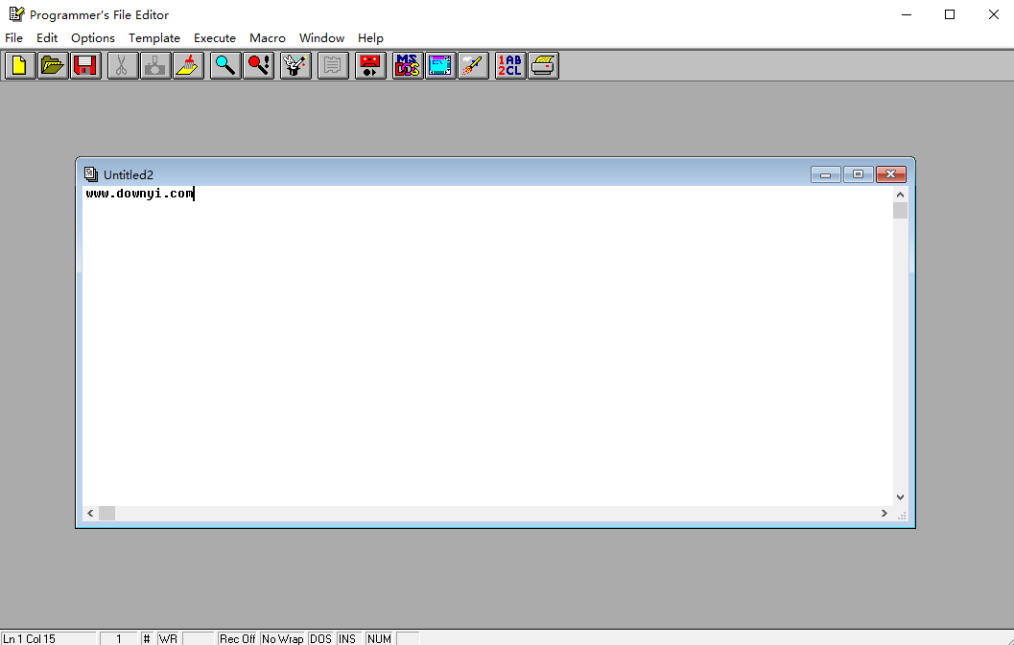The width and height of the screenshot is (1014, 645).
Task: Print the document using the printer icon
Action: pyautogui.click(x=543, y=65)
